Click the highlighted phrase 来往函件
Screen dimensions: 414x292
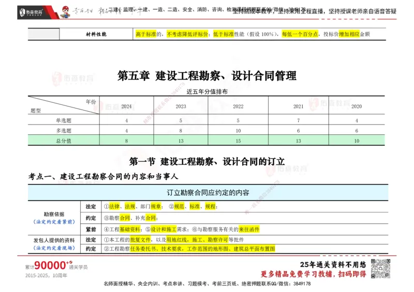pyautogui.click(x=249, y=229)
